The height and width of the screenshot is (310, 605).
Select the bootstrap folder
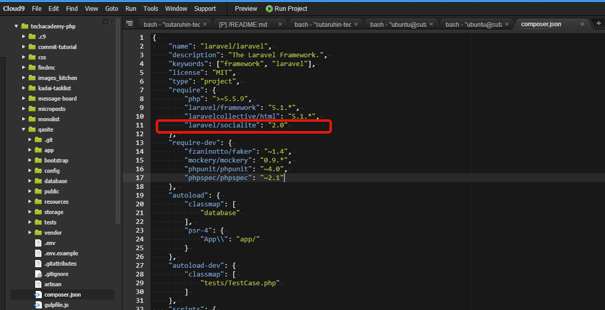pyautogui.click(x=56, y=160)
